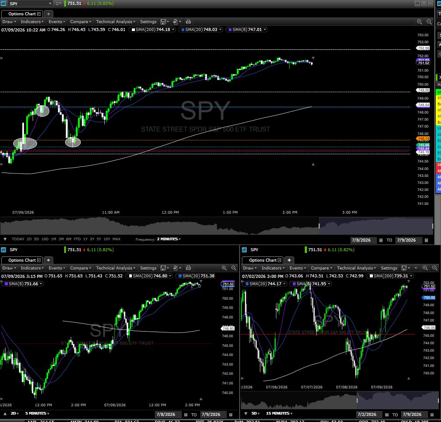The image size is (441, 422).
Task: Click the 7/2/2026 start date field
Action: 369,415
